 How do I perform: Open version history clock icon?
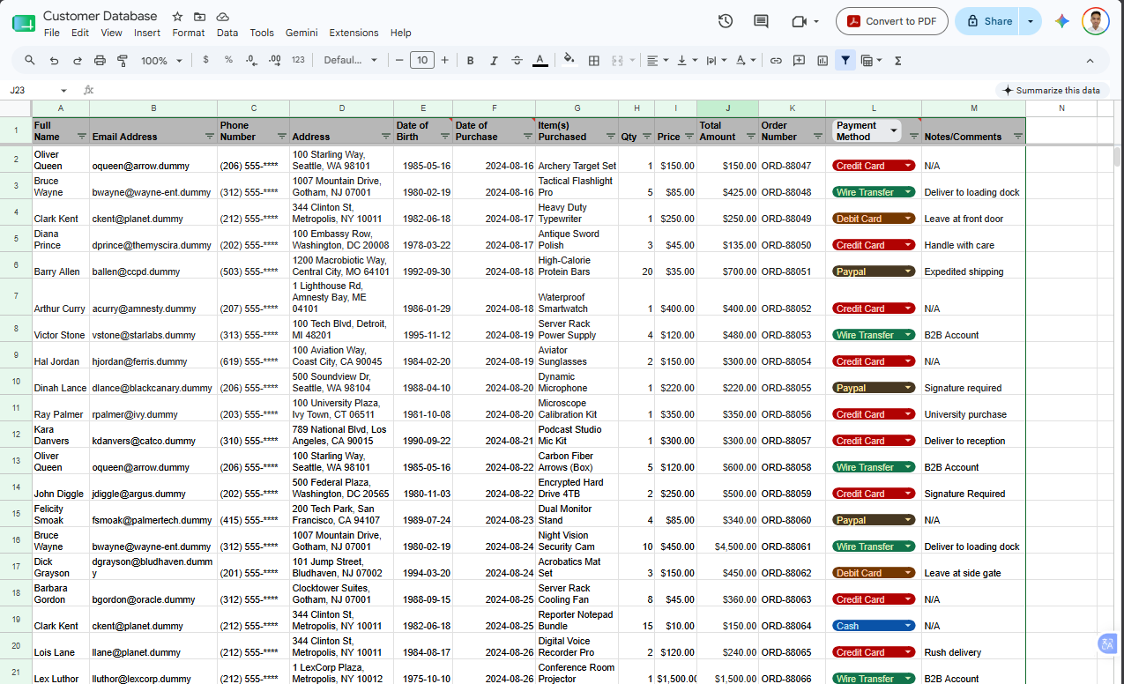tap(726, 21)
